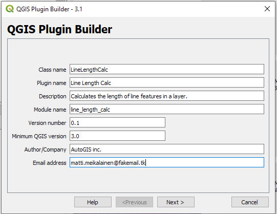This screenshot has height=214, width=277.
Task: Click the 'Author/Company' label
Action: (45, 149)
